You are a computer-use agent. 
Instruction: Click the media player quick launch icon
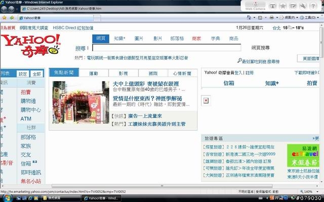[x=36, y=198]
